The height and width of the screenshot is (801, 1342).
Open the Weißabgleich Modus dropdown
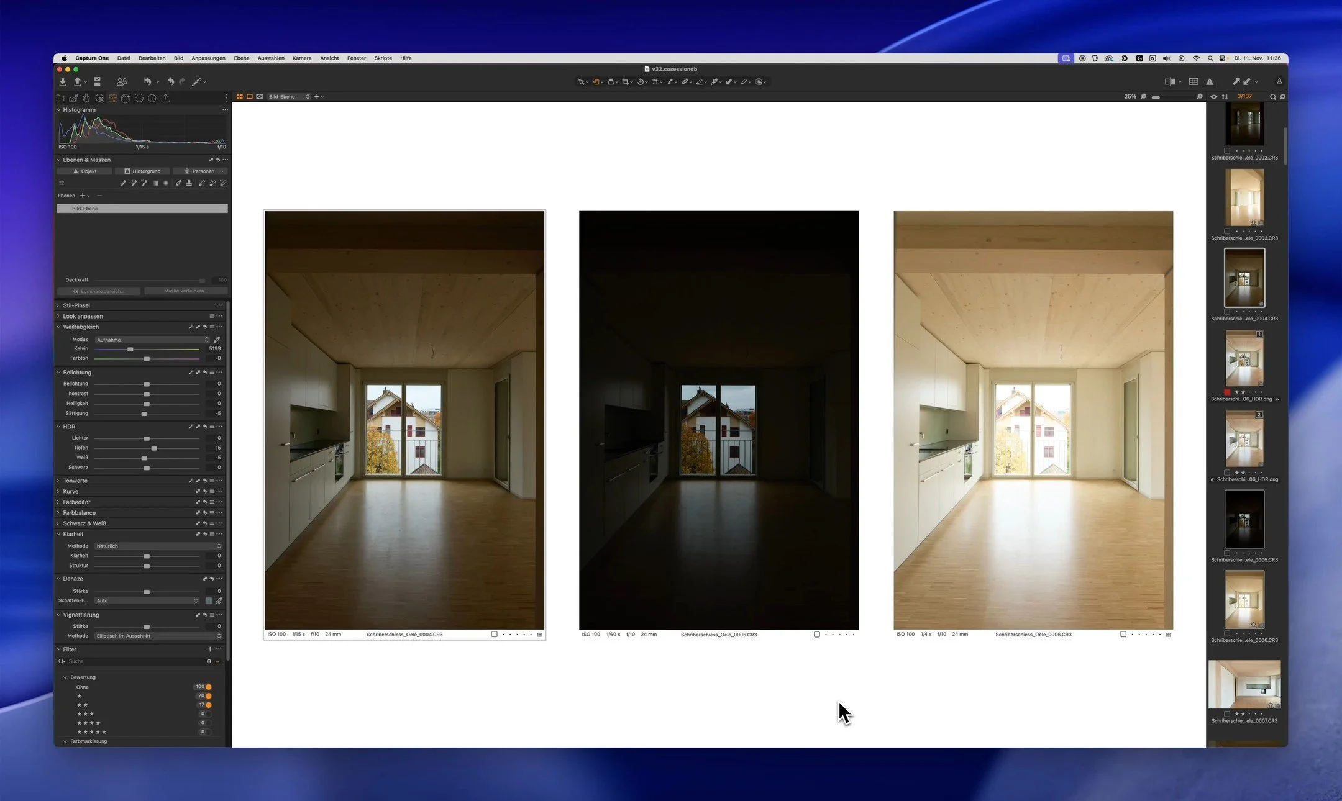152,340
